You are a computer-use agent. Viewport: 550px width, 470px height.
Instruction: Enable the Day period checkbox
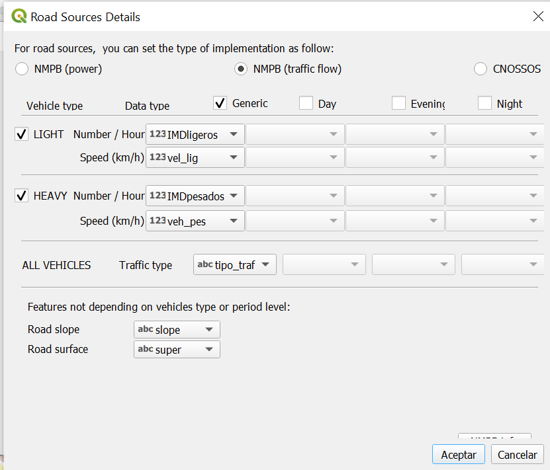tap(306, 103)
